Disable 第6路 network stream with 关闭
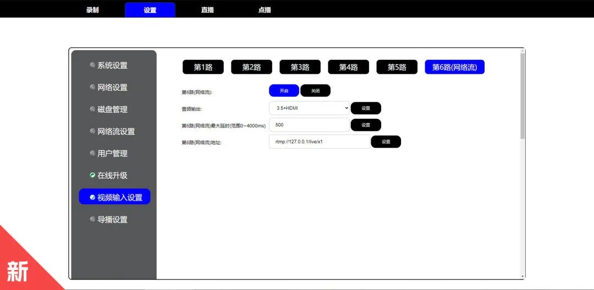The width and height of the screenshot is (594, 290). click(316, 91)
